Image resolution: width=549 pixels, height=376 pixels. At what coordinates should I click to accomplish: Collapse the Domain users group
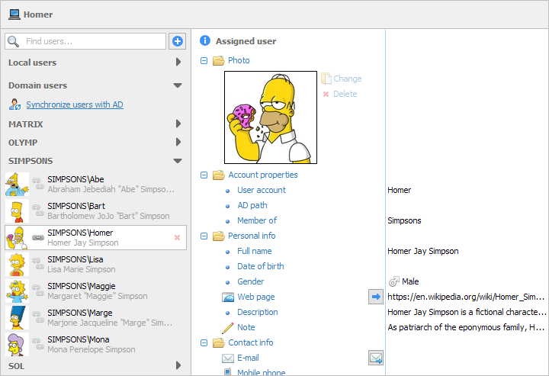(x=178, y=85)
